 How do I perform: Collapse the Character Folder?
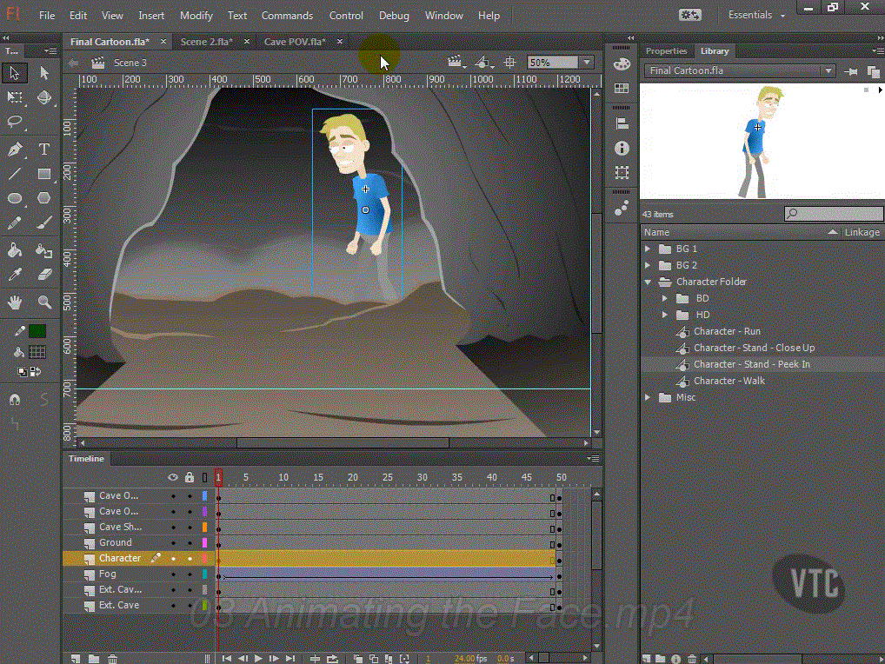click(648, 282)
